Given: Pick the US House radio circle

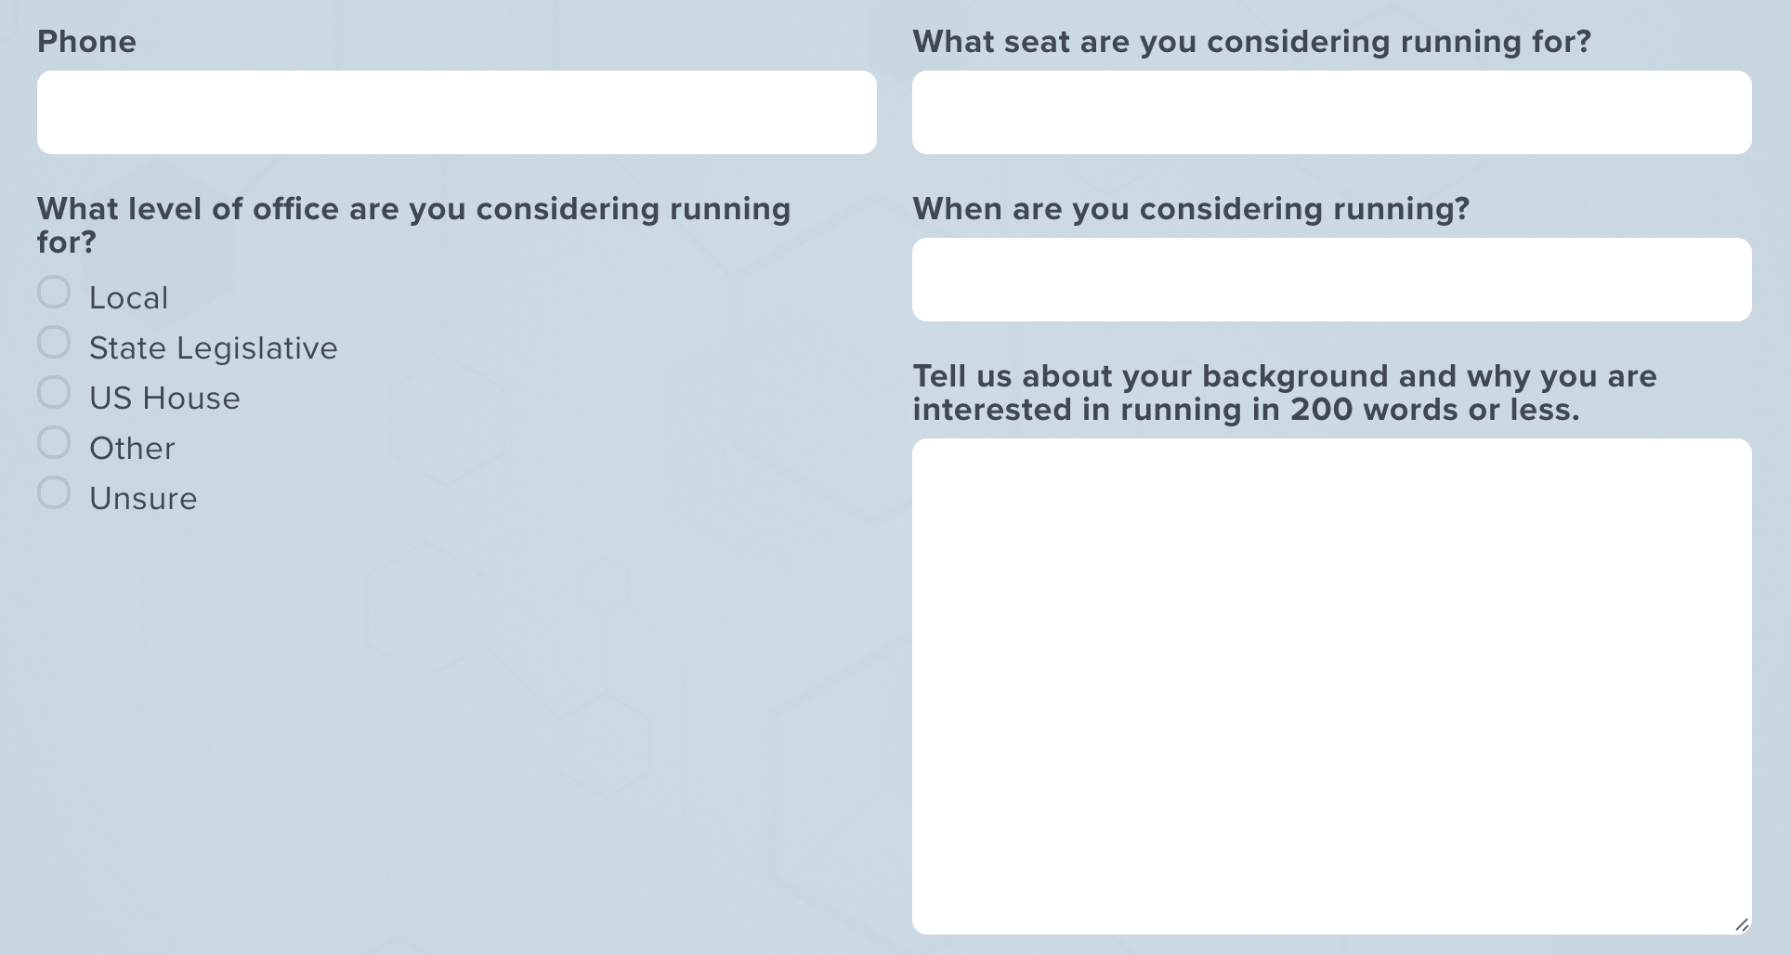Looking at the screenshot, I should (54, 392).
